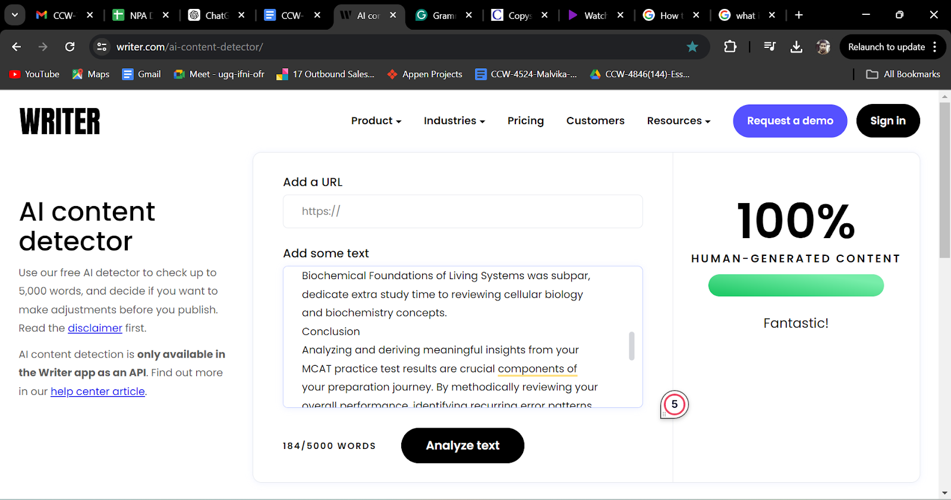
Task: Click the Add a URL input field
Action: click(x=462, y=211)
